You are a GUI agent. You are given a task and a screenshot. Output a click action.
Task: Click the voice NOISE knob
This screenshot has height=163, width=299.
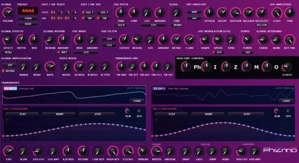coord(66,67)
